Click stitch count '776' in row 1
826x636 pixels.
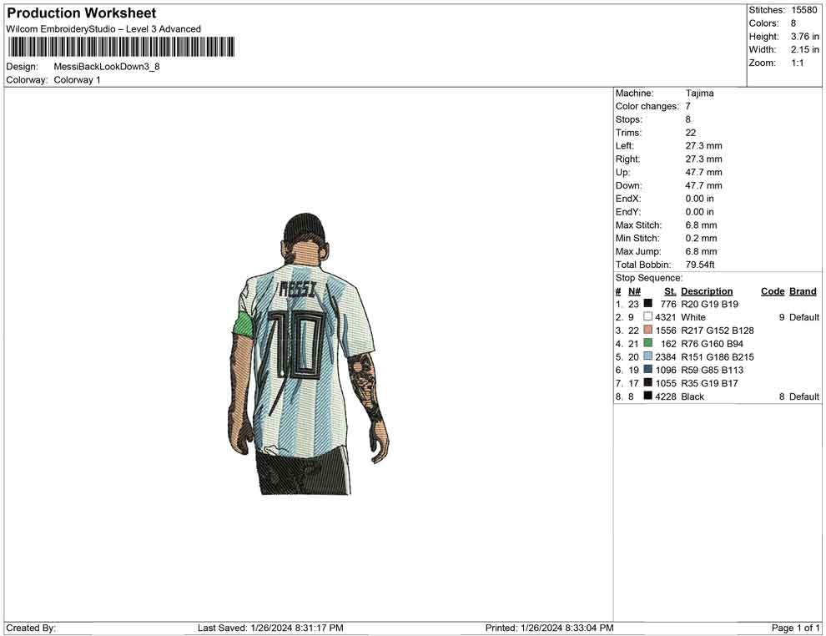(x=668, y=304)
